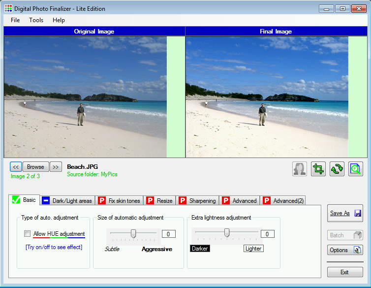This screenshot has width=371, height=288.
Task: Click the page icon on the Options button
Action: click(357, 250)
